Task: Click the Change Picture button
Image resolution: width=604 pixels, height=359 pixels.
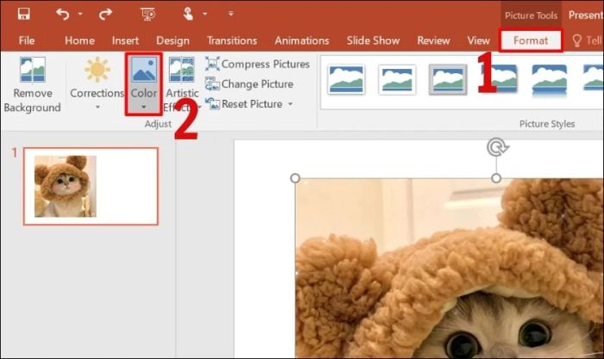Action: click(249, 84)
